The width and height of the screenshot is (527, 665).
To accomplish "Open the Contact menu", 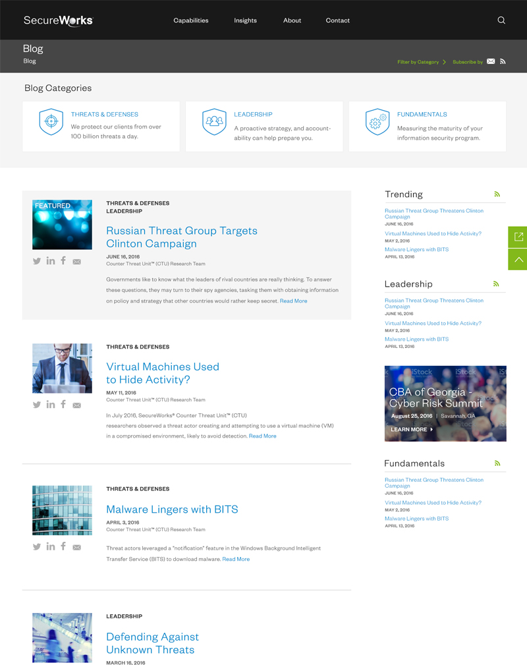I will tap(337, 20).
